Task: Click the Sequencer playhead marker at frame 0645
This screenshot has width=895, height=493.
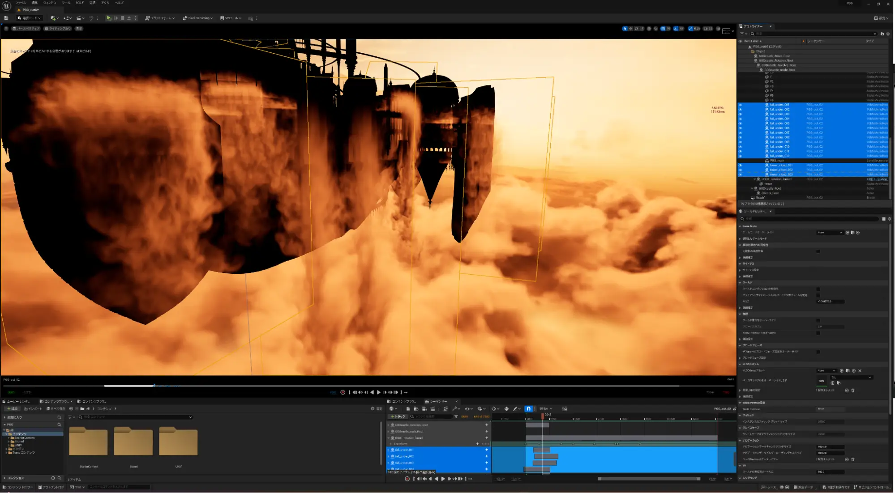Action: (x=543, y=416)
